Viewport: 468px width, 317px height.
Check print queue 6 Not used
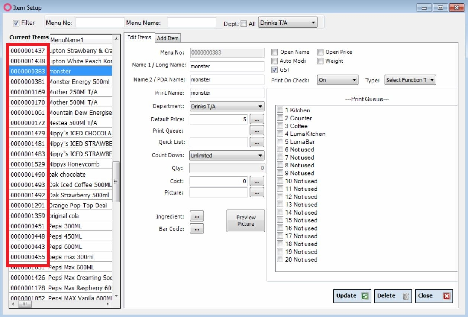(x=280, y=149)
